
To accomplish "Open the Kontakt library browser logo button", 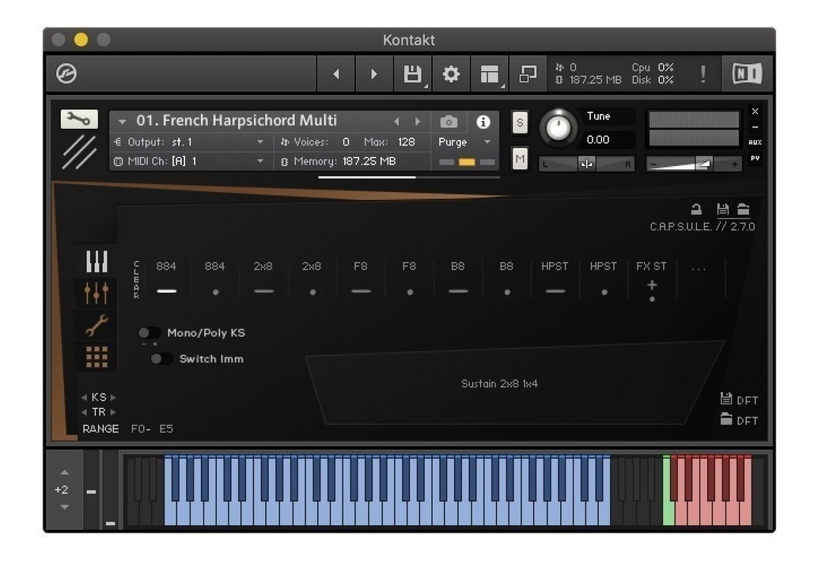I will tap(66, 74).
